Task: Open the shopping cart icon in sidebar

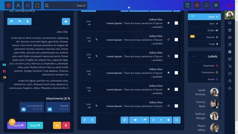Action: pos(230,66)
